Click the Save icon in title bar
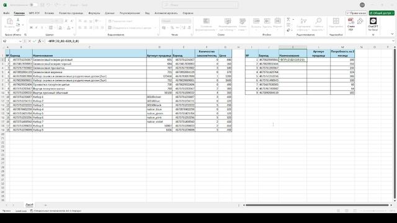The width and height of the screenshot is (397, 223). coord(42,5)
